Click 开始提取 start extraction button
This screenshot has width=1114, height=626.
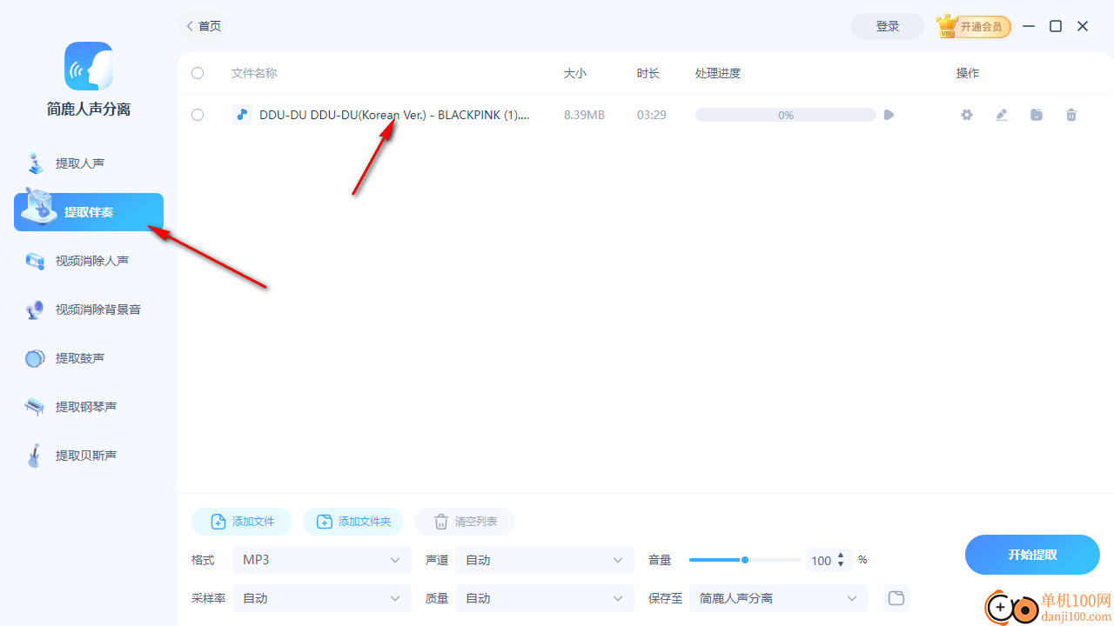(1032, 555)
